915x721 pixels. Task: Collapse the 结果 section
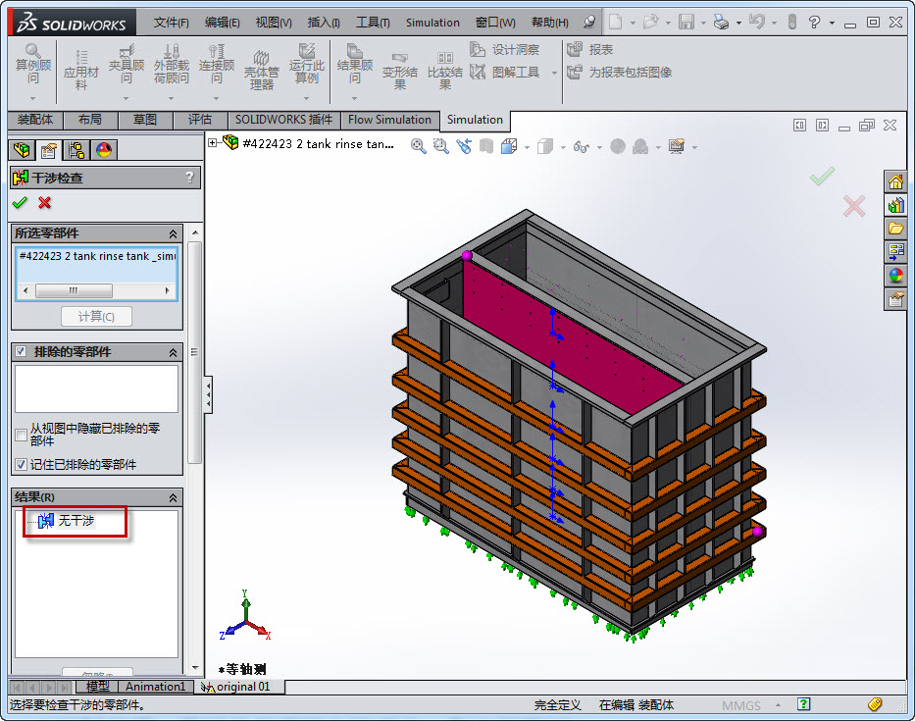point(174,497)
